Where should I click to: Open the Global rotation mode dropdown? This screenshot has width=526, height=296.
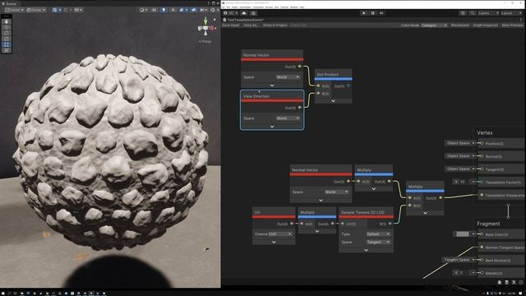click(36, 10)
